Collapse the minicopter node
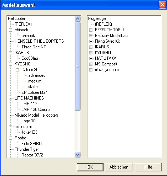The image size is (167, 176). [x=11, y=127]
